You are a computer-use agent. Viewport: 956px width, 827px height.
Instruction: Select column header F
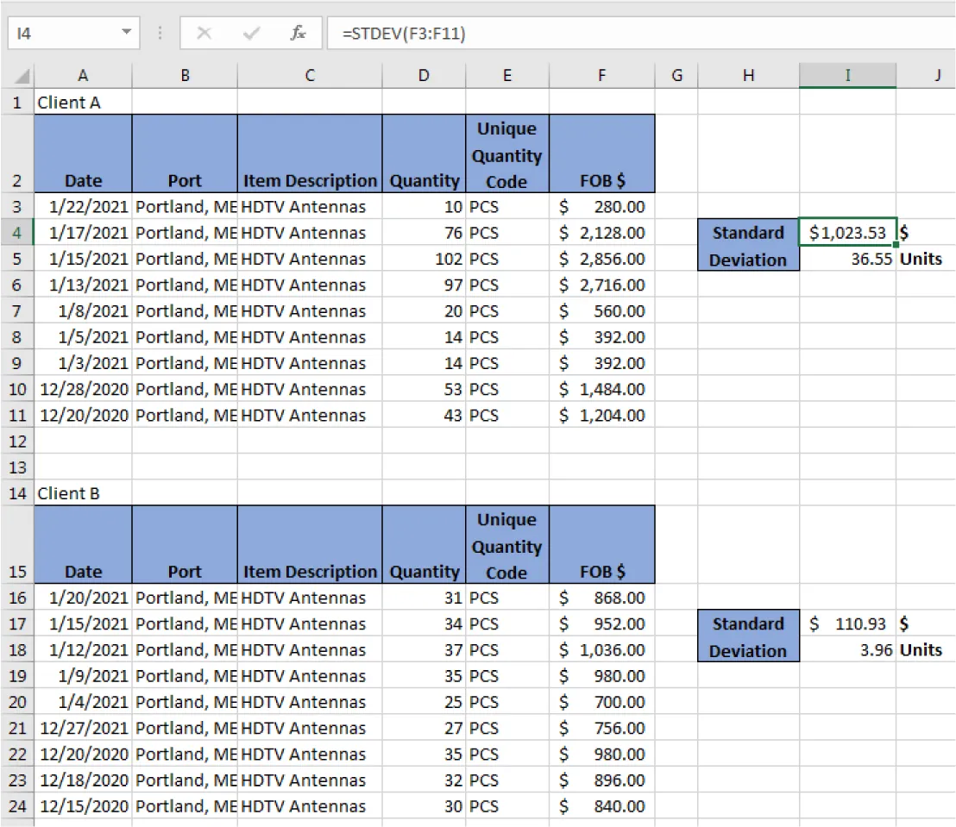pos(601,75)
